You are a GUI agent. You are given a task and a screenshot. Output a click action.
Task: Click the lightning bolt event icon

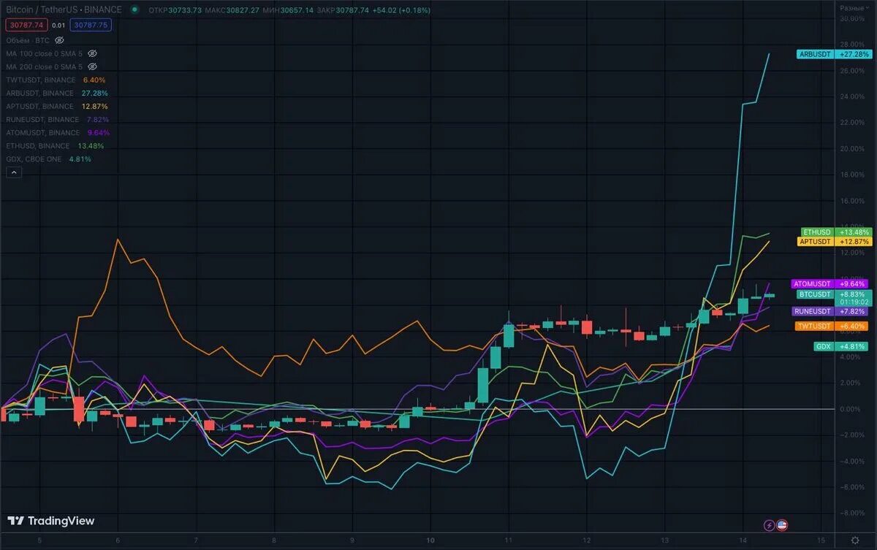click(769, 525)
